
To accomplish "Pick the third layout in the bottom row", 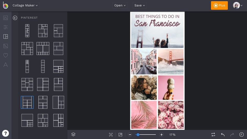I will 58,120.
